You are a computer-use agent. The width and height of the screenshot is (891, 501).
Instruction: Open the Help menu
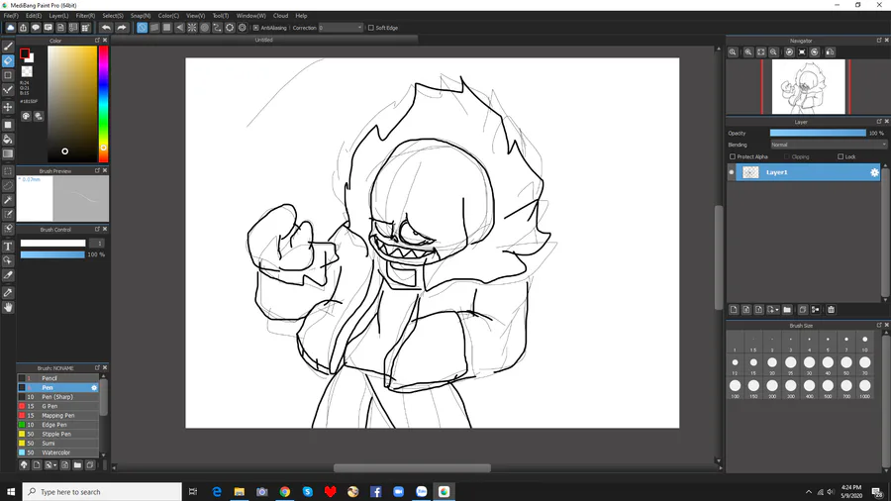pyautogui.click(x=301, y=16)
